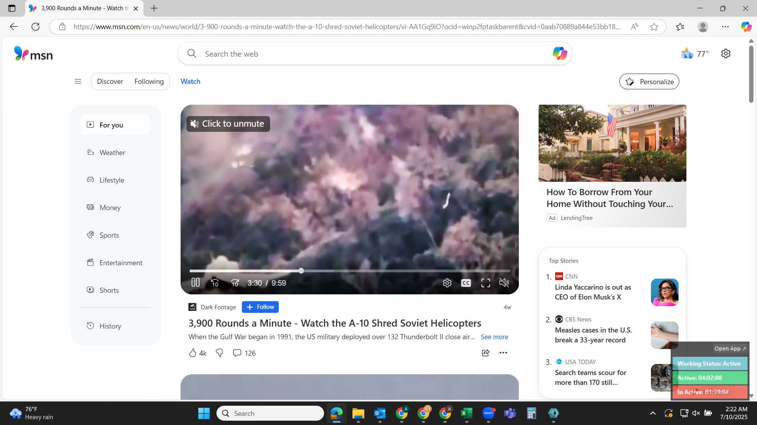Viewport: 757px width, 425px height.
Task: Add page to favorites star
Action: (654, 27)
